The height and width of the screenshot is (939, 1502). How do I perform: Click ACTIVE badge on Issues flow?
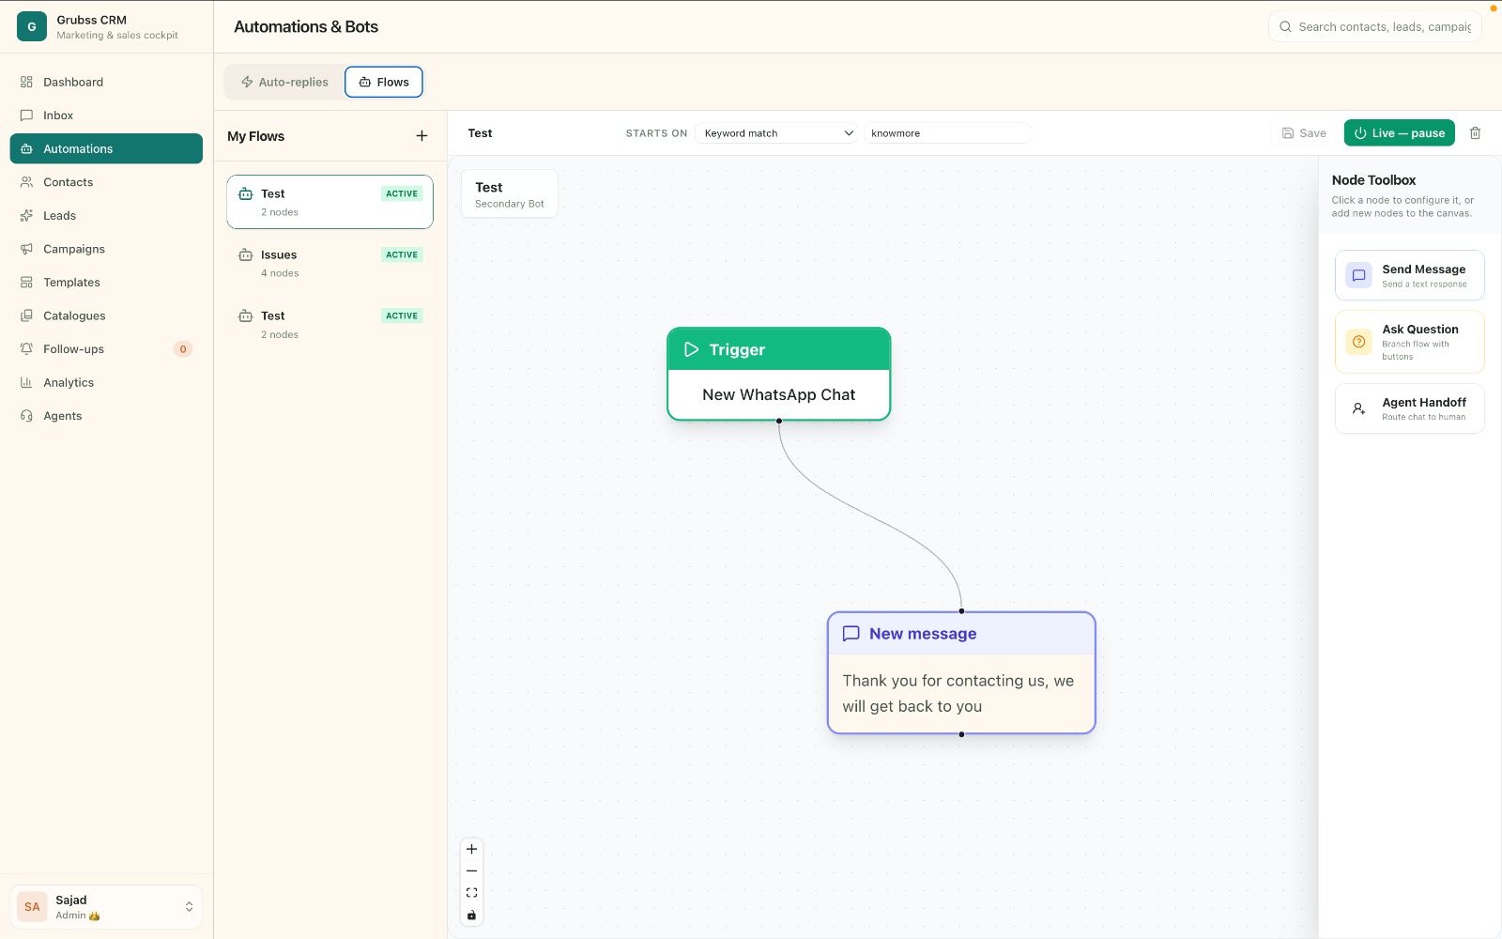[x=402, y=254]
